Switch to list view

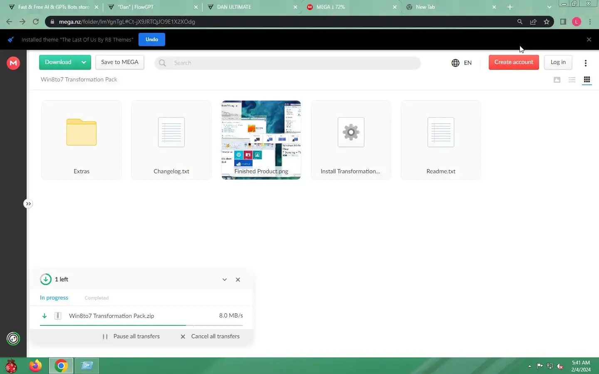coord(572,80)
